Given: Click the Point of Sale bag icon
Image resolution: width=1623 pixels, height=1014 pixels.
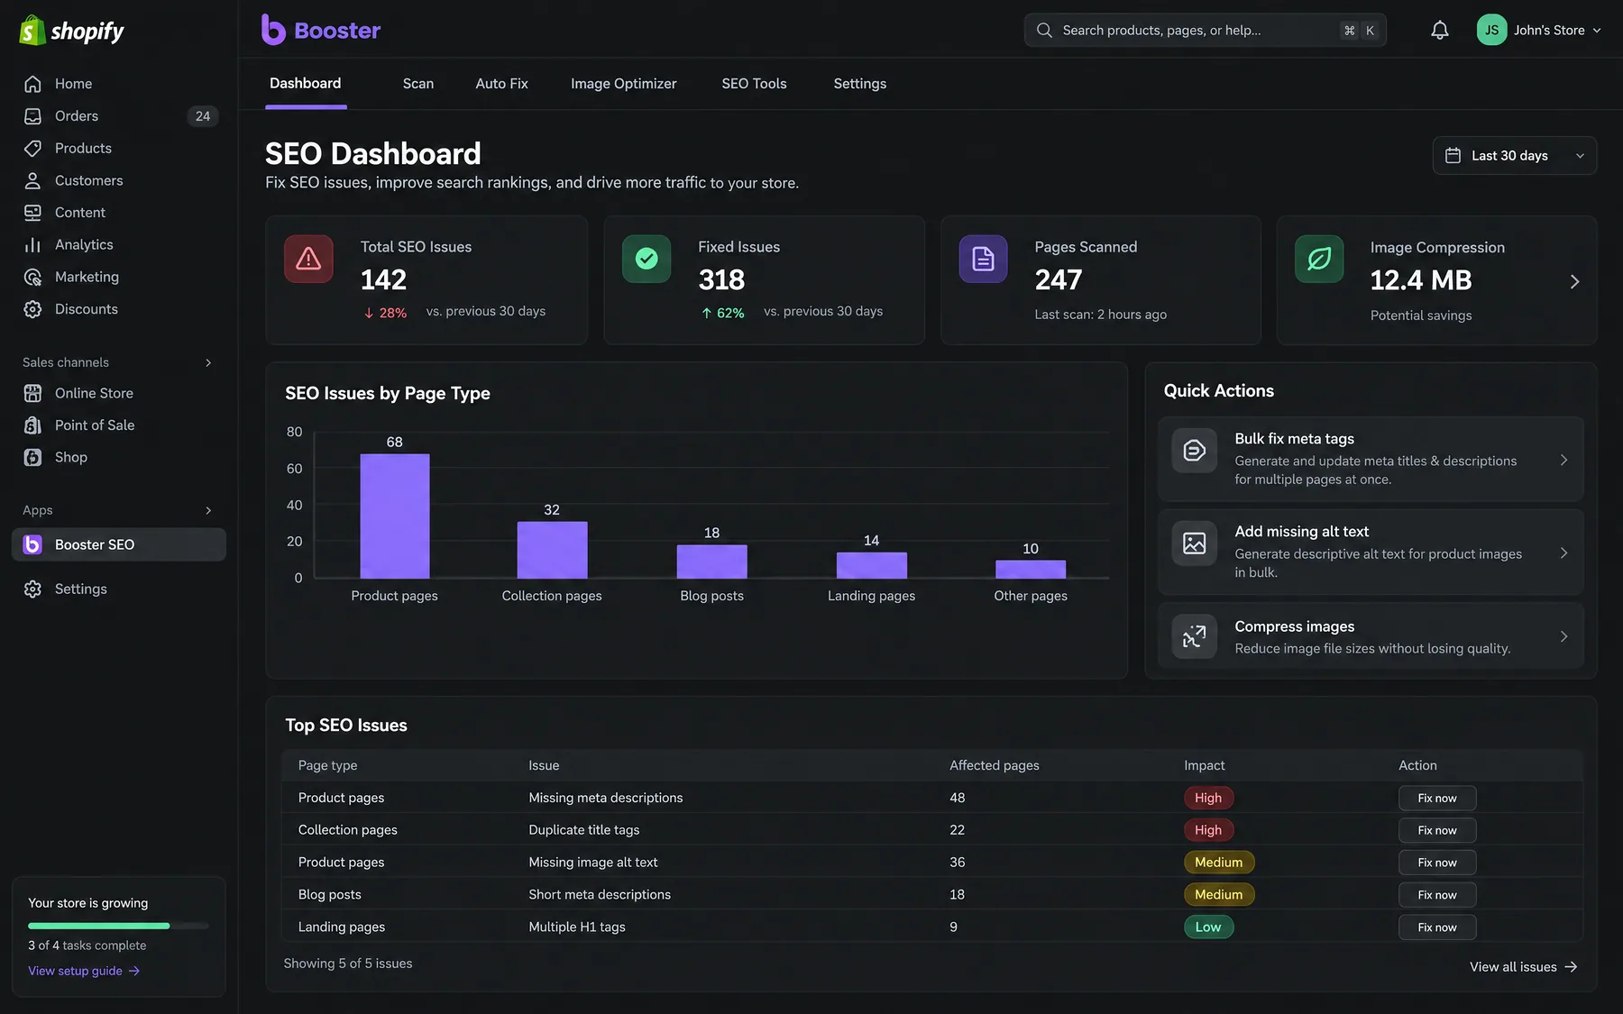Looking at the screenshot, I should [33, 425].
